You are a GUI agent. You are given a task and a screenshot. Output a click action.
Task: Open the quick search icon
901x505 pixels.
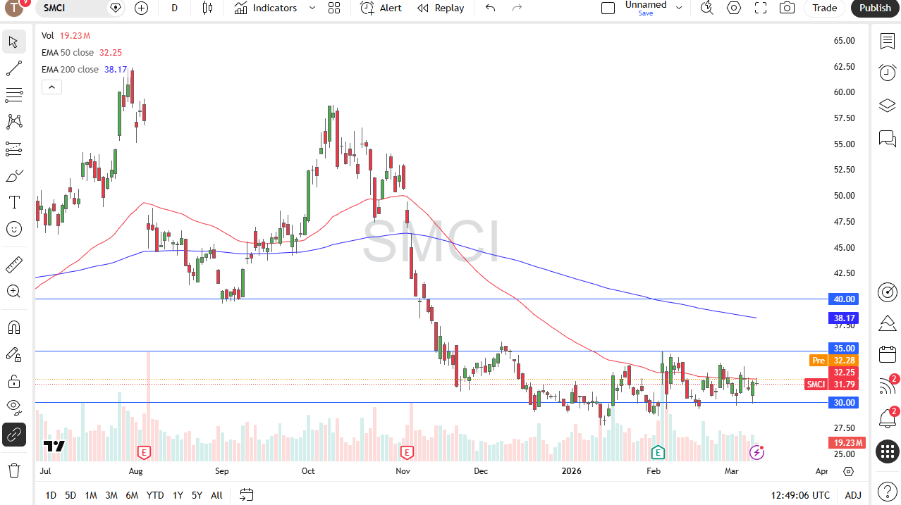coord(706,8)
